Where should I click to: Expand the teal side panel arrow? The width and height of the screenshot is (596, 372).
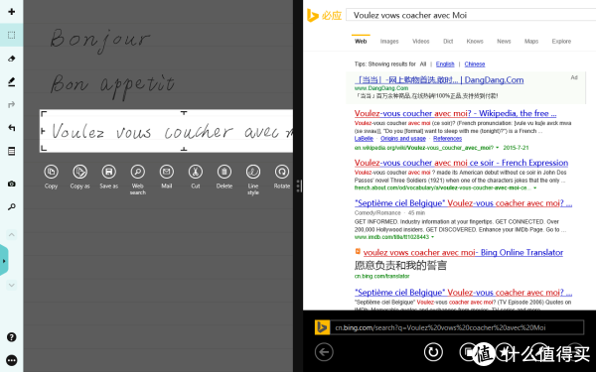tap(4, 261)
